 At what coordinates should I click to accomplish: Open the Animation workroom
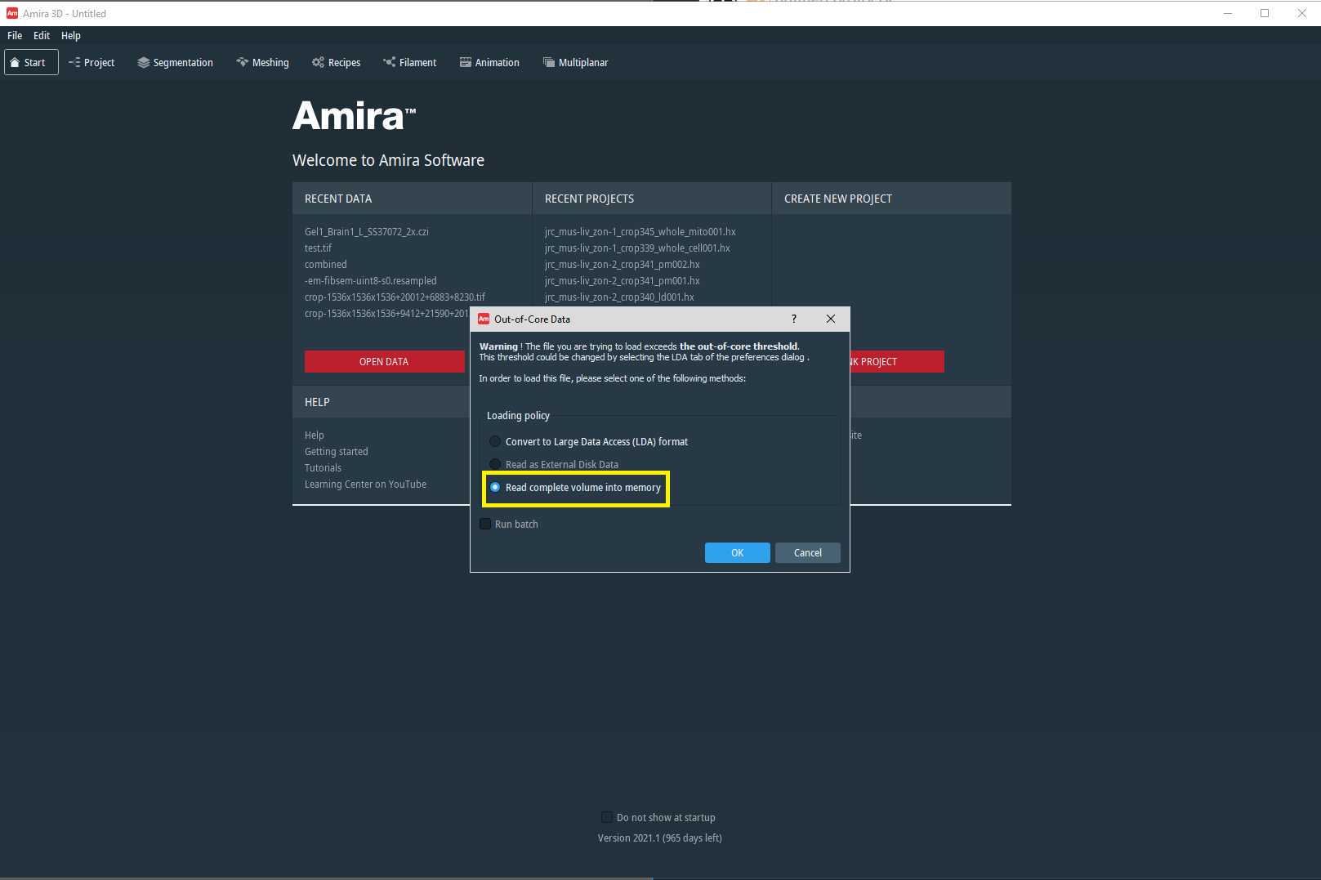(x=489, y=62)
